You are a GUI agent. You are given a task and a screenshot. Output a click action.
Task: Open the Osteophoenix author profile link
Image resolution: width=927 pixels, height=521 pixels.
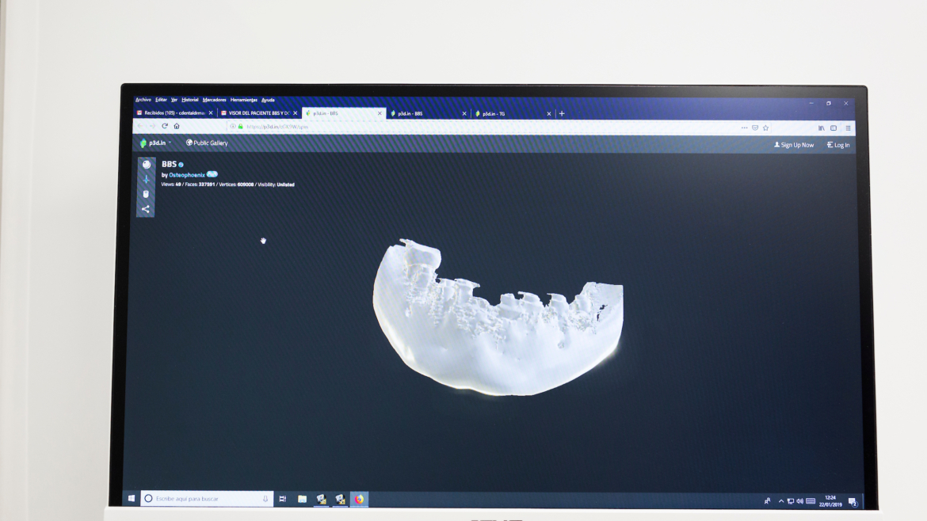pyautogui.click(x=187, y=175)
